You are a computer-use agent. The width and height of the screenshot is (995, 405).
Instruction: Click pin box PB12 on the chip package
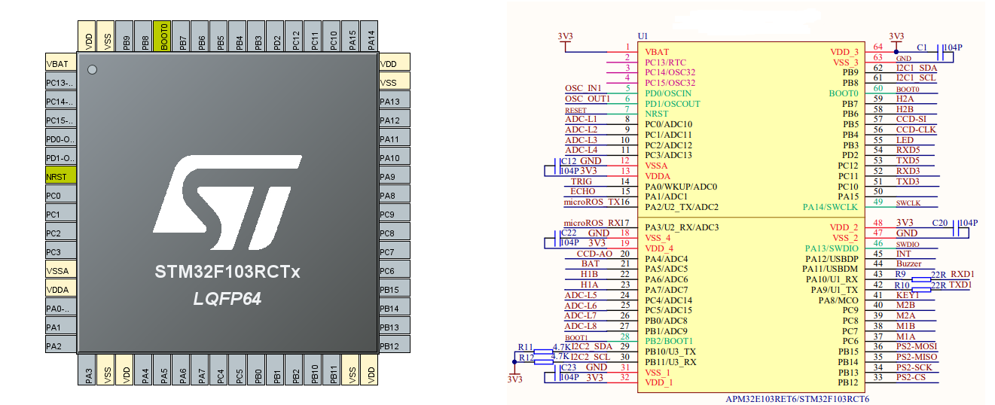point(394,346)
